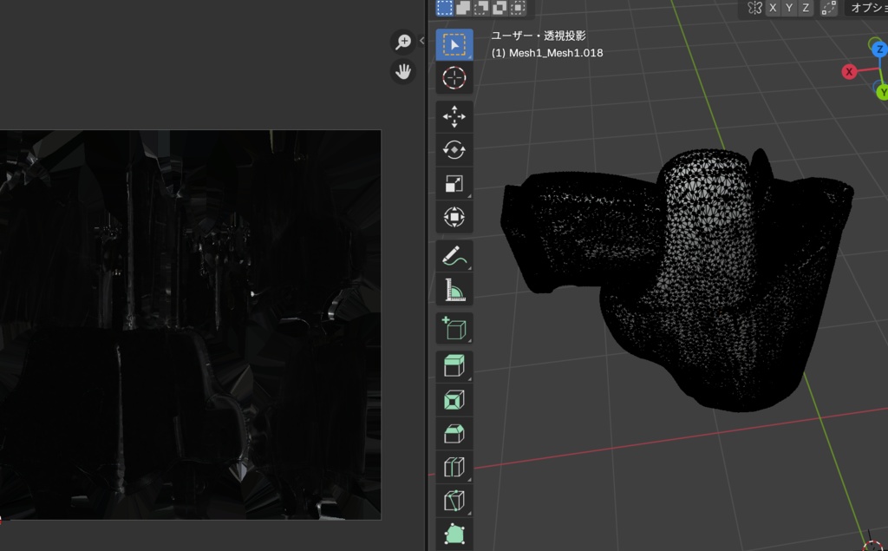The width and height of the screenshot is (888, 551).
Task: Activate the Transform tool
Action: (454, 217)
